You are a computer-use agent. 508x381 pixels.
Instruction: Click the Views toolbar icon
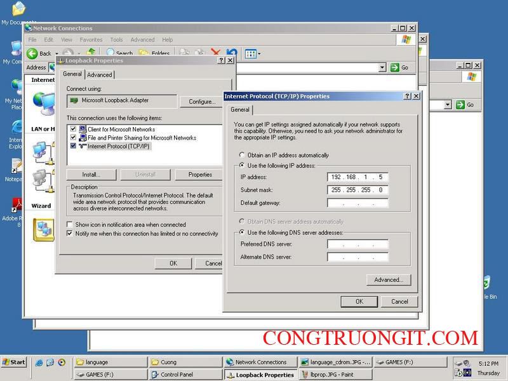(x=250, y=53)
